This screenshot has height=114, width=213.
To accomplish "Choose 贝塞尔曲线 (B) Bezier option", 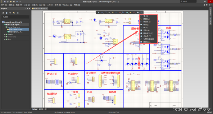I will click(x=148, y=39).
